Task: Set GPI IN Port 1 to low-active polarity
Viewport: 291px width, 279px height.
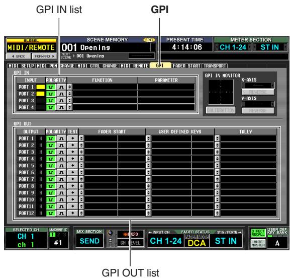Action: coord(51,87)
